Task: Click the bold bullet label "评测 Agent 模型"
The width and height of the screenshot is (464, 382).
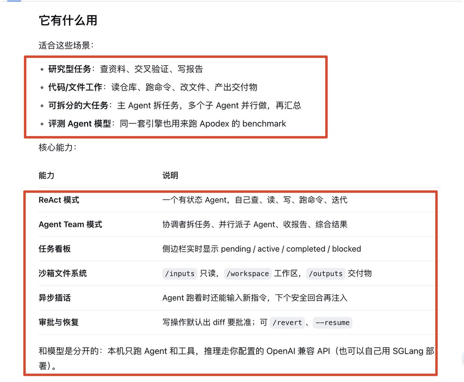Action: pyautogui.click(x=80, y=124)
